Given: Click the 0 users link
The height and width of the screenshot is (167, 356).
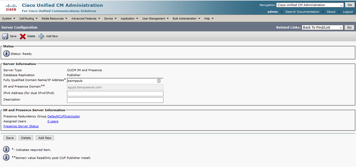Looking at the screenshot, I should [53, 121].
